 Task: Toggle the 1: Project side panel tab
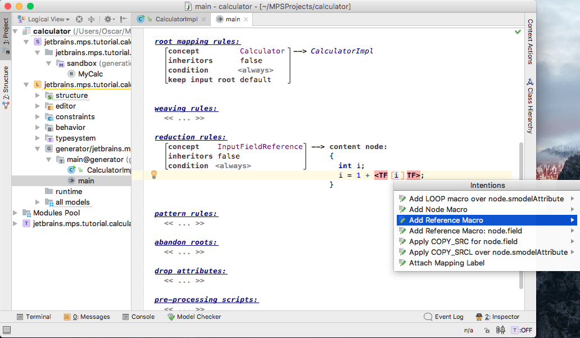[6, 31]
